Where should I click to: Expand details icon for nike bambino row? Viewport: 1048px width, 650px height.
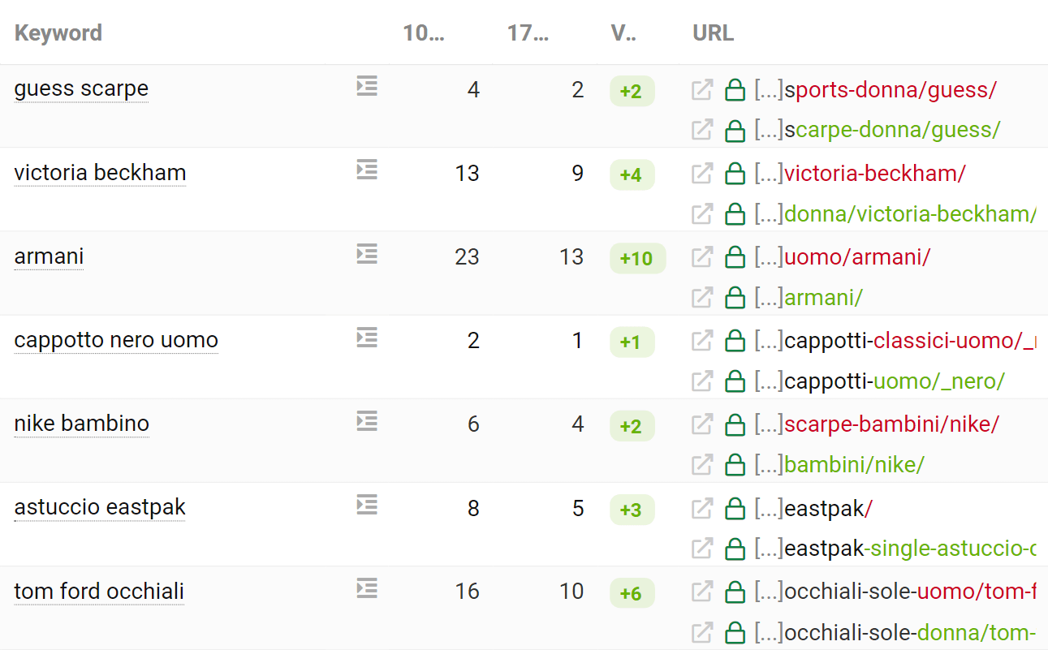[x=367, y=421]
